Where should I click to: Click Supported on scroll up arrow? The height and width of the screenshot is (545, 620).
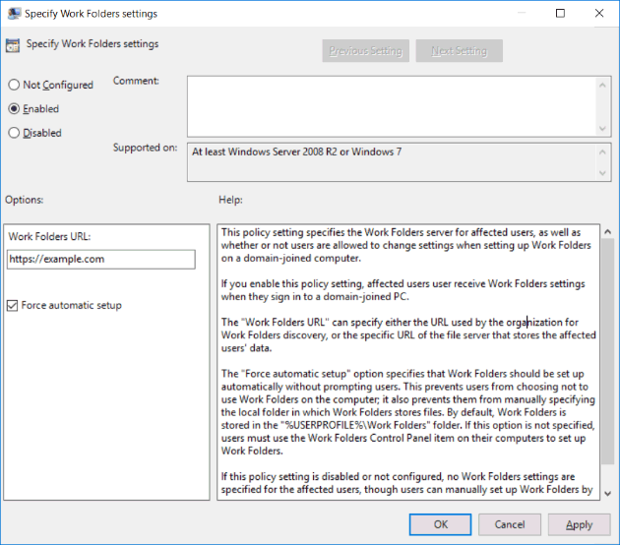tap(602, 152)
